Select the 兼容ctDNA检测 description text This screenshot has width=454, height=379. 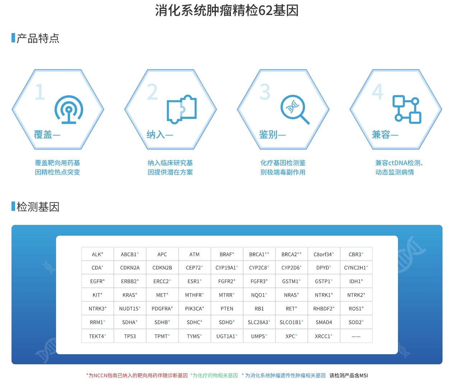click(399, 168)
